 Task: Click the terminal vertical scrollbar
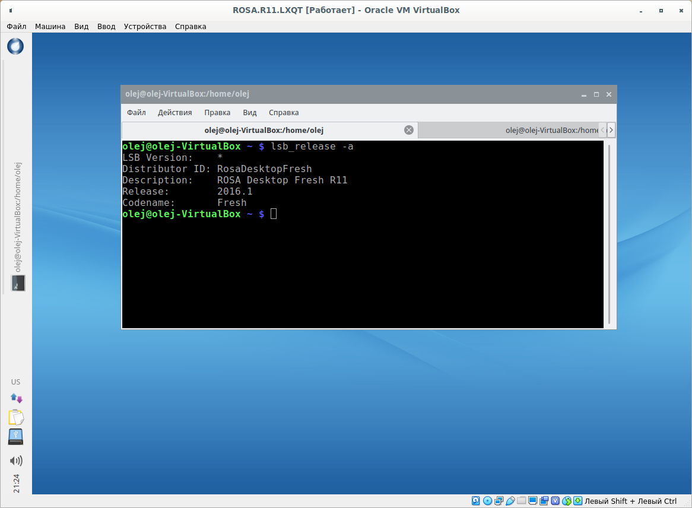609,231
